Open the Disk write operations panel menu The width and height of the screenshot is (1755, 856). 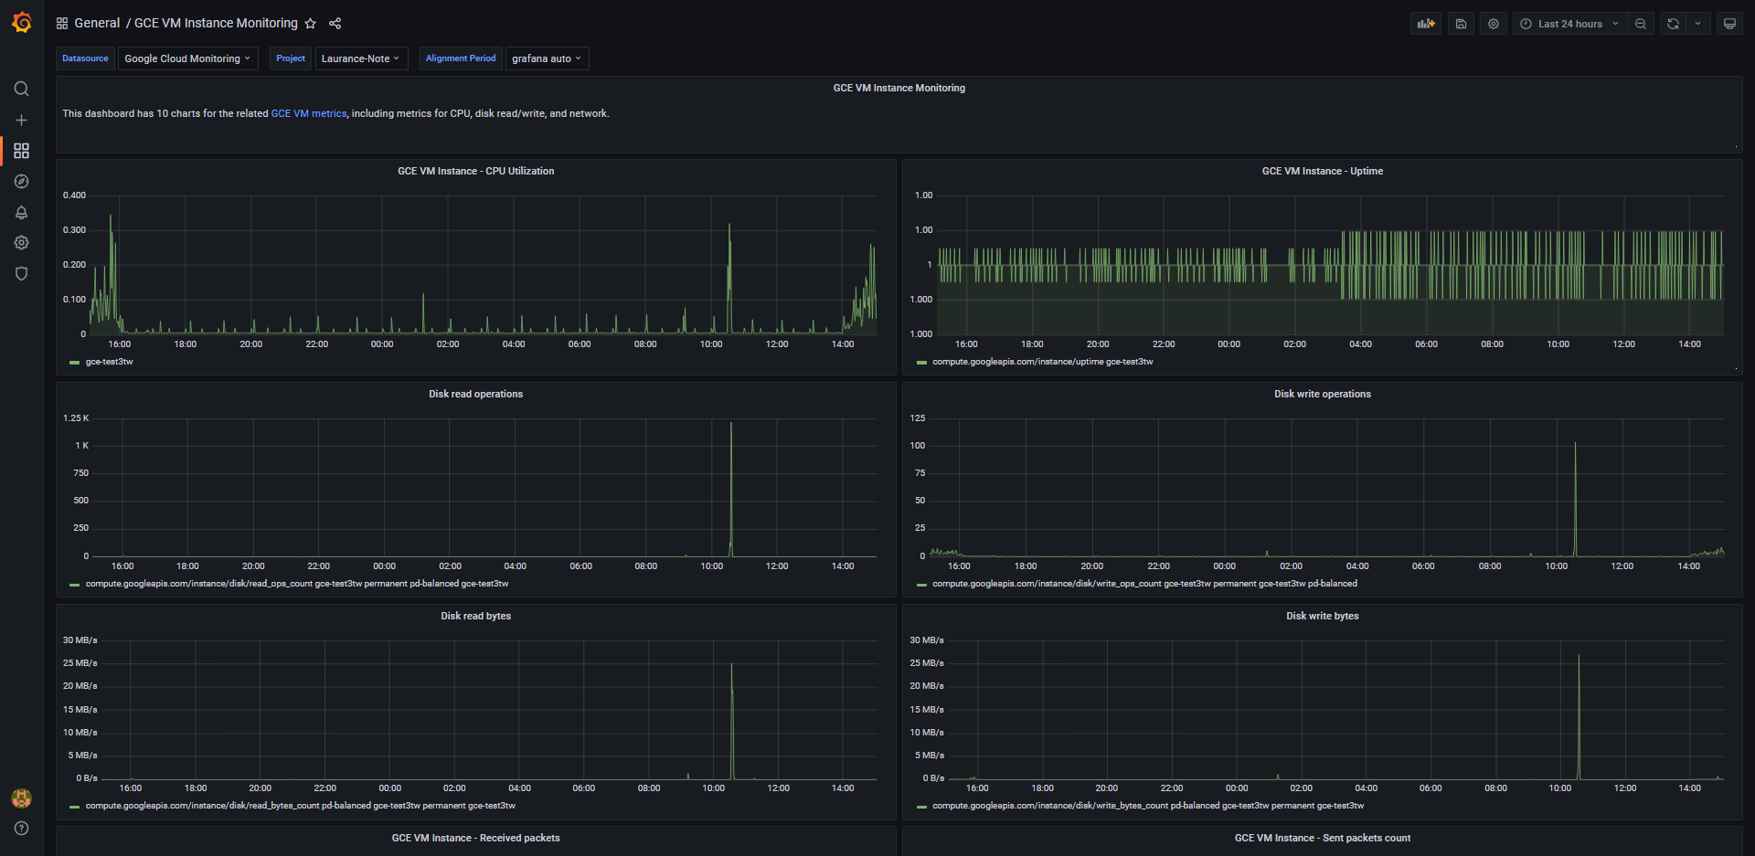click(1322, 394)
